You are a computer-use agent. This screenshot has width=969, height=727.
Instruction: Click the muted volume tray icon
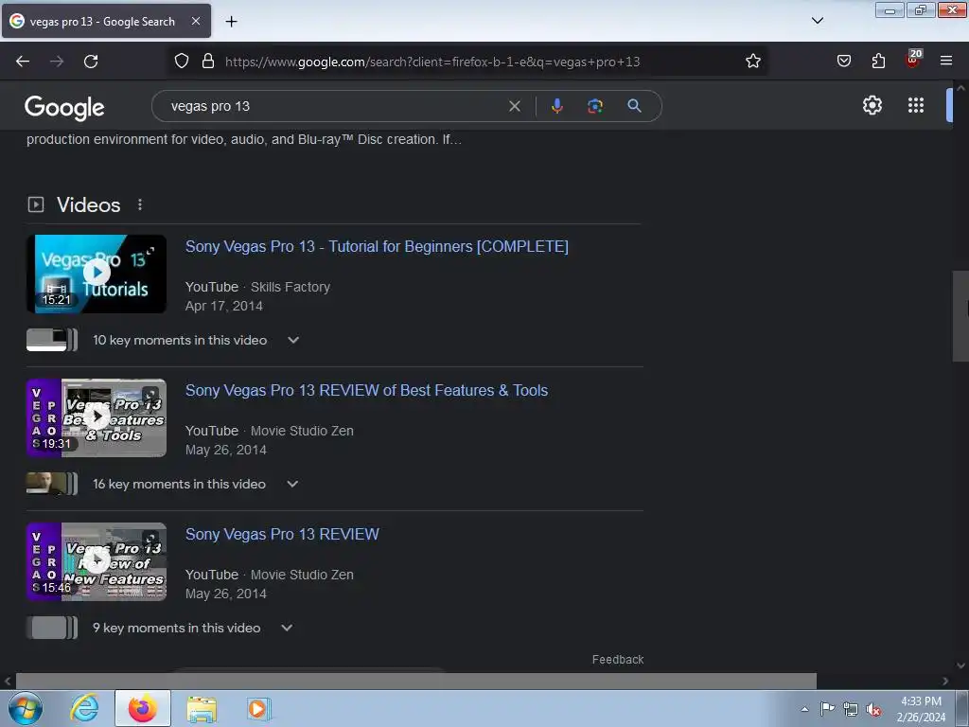click(x=873, y=710)
